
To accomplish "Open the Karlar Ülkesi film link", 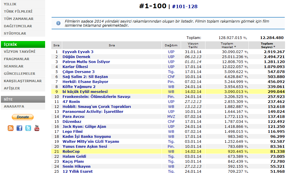I will pyautogui.click(x=75, y=67).
